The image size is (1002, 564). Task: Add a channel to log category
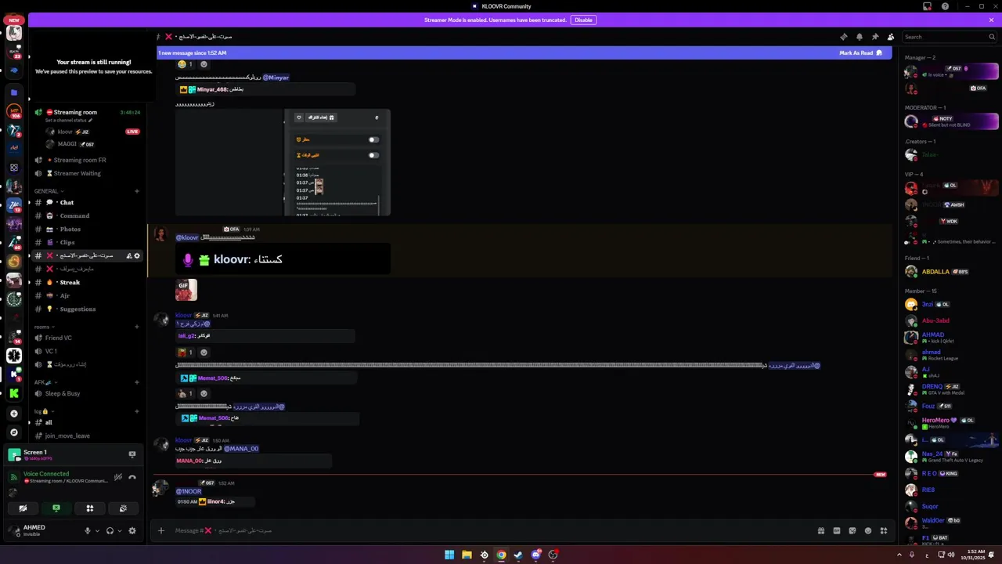click(137, 411)
